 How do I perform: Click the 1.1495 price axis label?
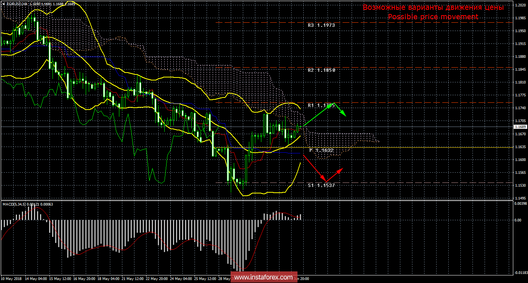point(521,198)
